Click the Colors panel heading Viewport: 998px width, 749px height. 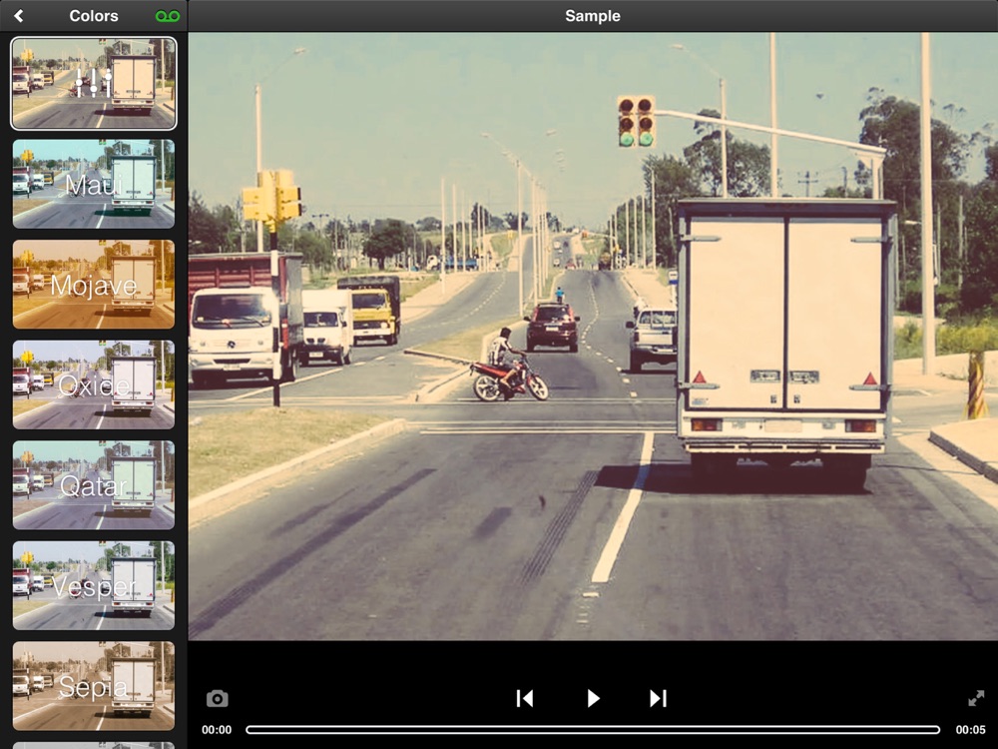94,16
